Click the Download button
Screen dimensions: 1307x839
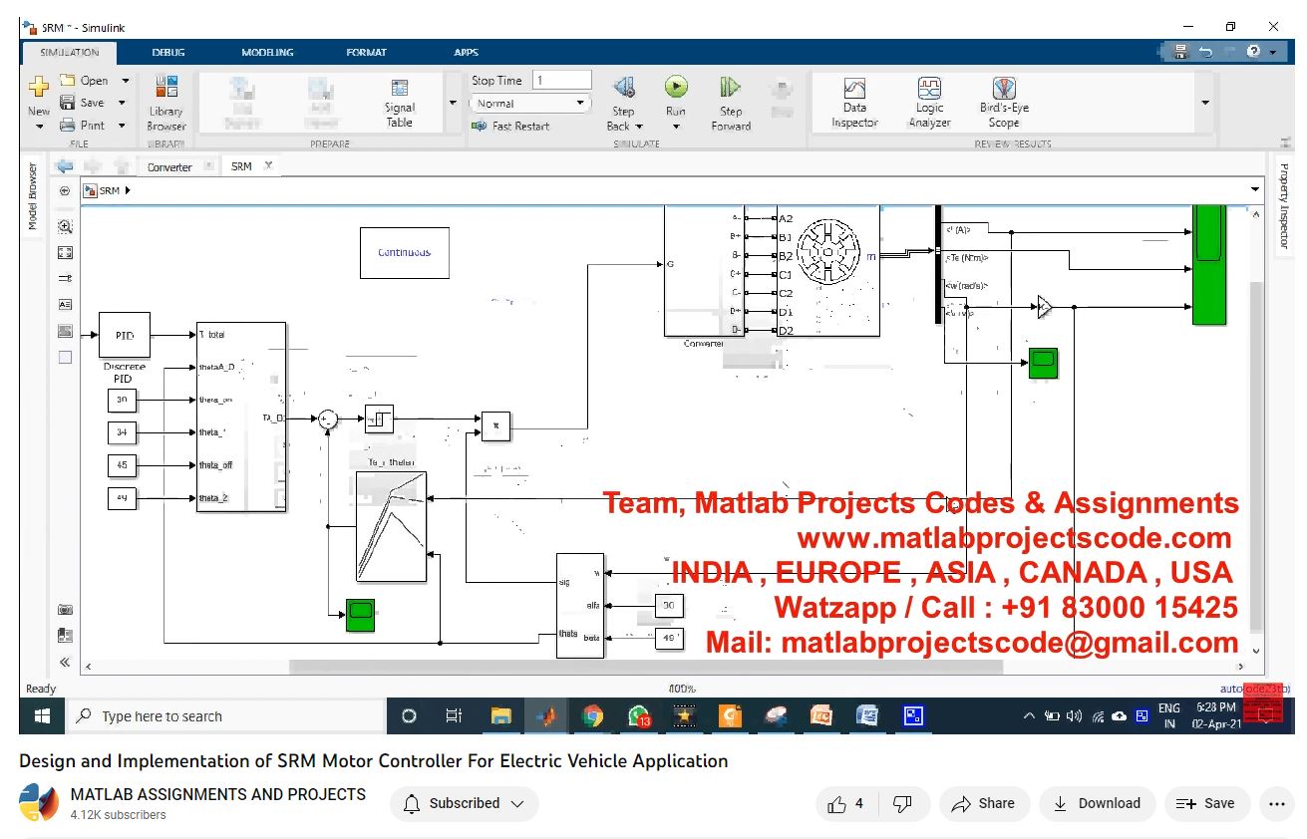click(1097, 804)
